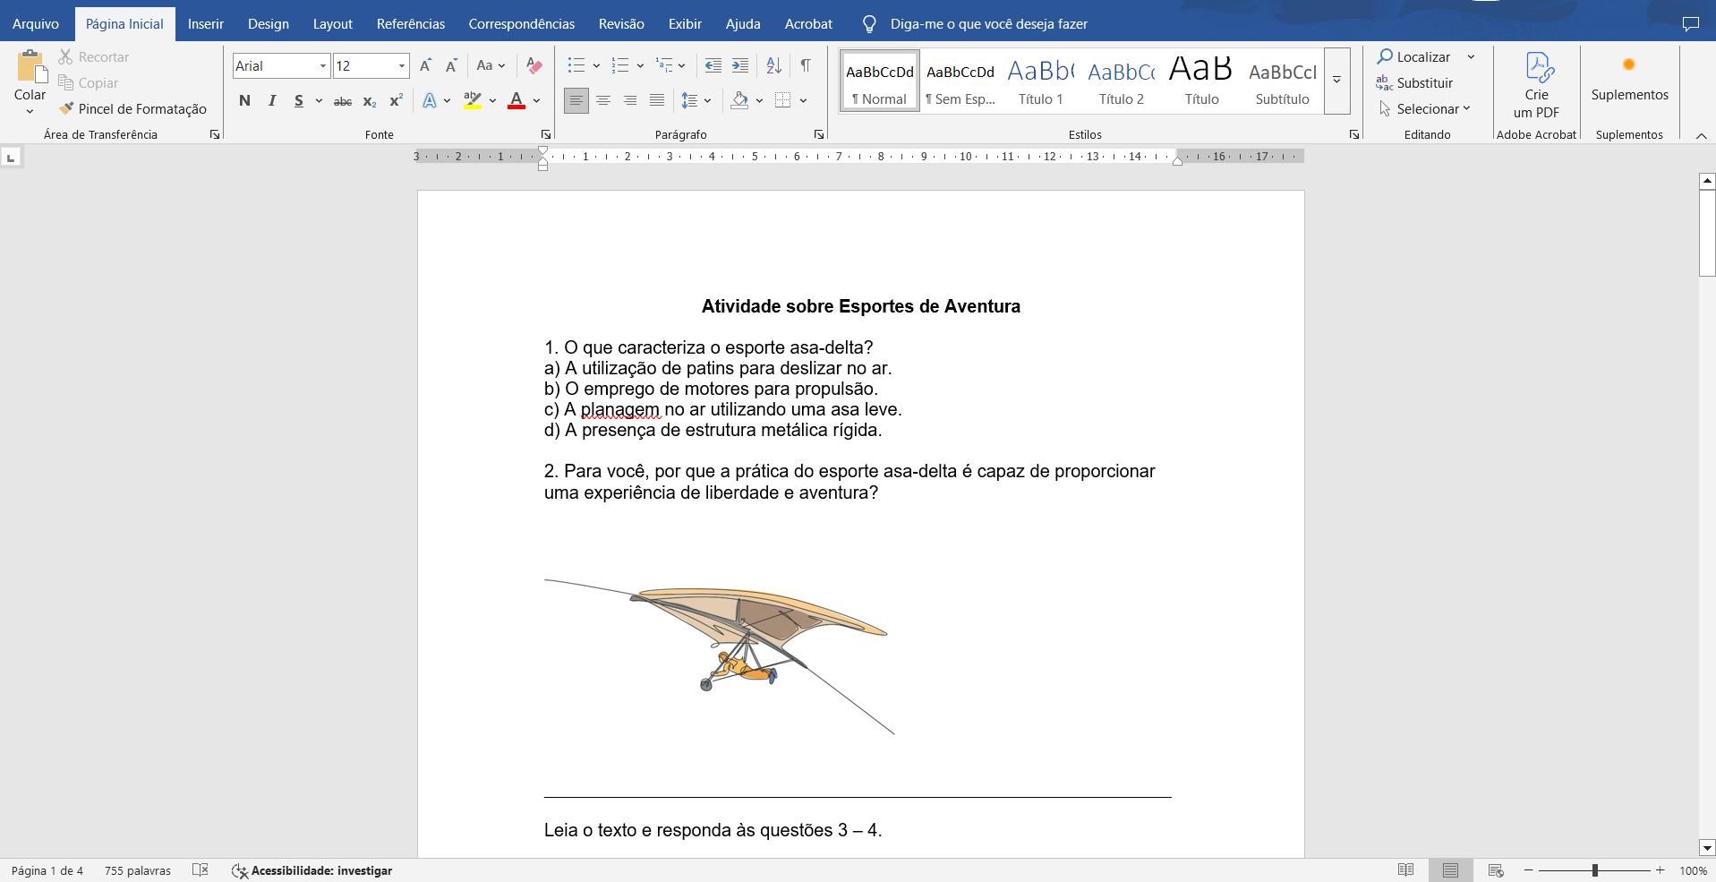
Task: Open Selecionar dropdown
Action: tap(1423, 108)
